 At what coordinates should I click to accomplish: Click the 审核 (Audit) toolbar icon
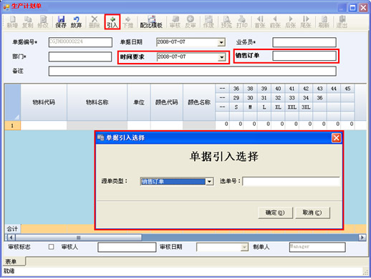pos(175,22)
